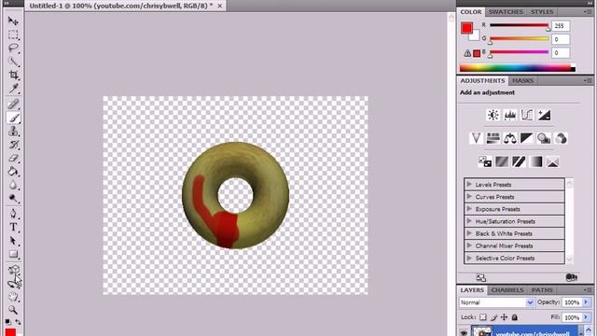Add an Invert adjustment
597x336 pixels.
[x=485, y=161]
